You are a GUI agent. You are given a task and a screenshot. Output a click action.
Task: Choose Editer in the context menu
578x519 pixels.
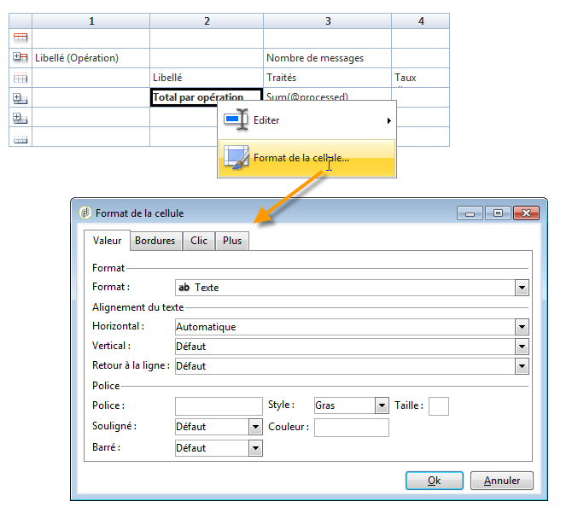pos(307,120)
